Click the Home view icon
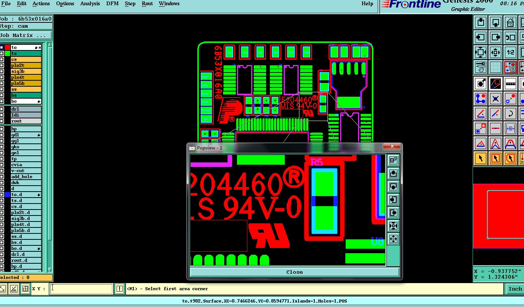 pos(510,22)
